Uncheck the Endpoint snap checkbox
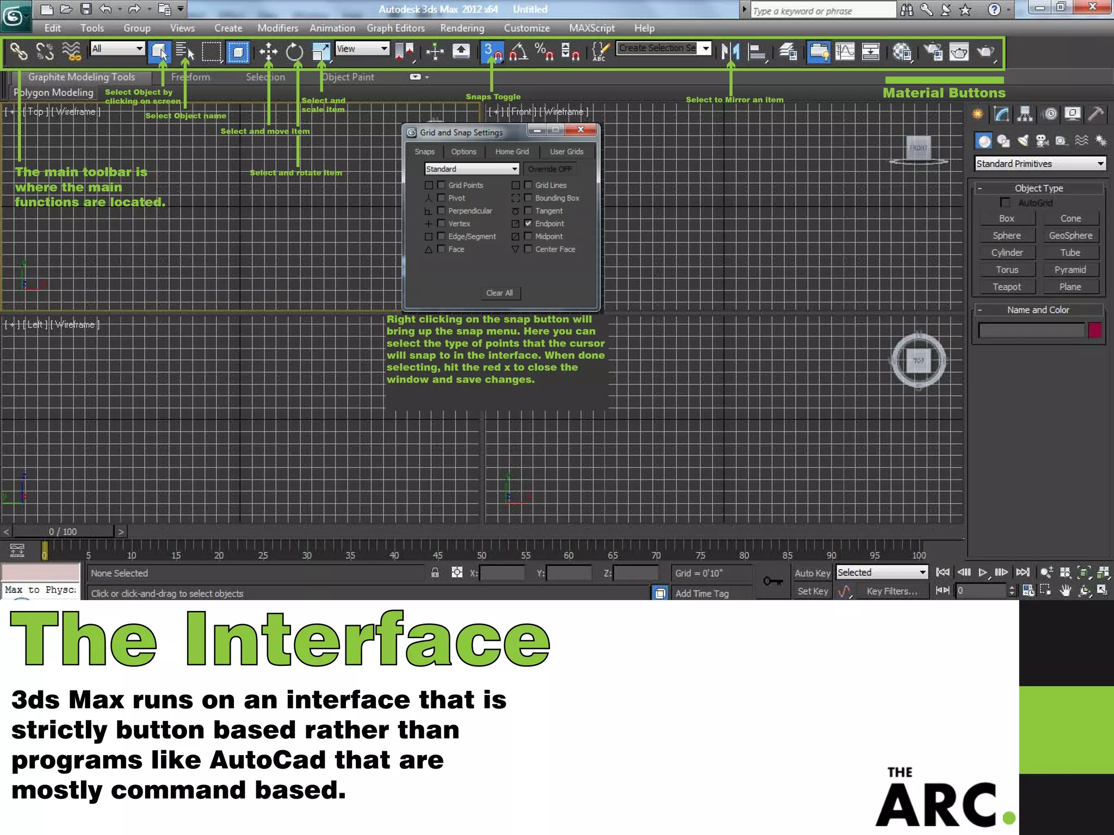This screenshot has width=1114, height=835. (528, 223)
